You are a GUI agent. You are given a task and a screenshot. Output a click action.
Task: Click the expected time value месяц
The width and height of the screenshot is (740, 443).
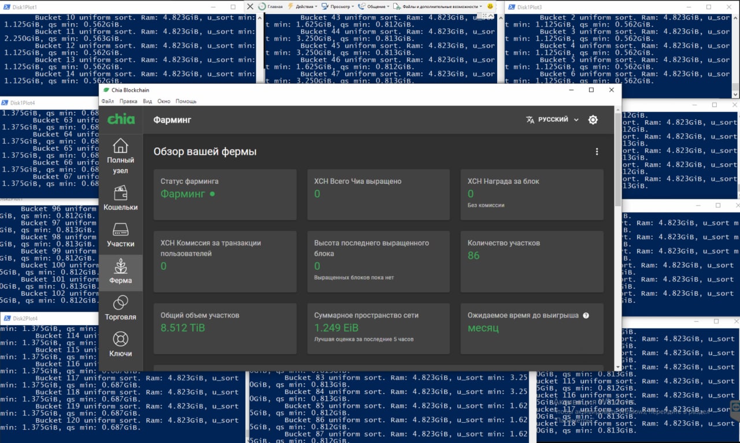click(483, 328)
